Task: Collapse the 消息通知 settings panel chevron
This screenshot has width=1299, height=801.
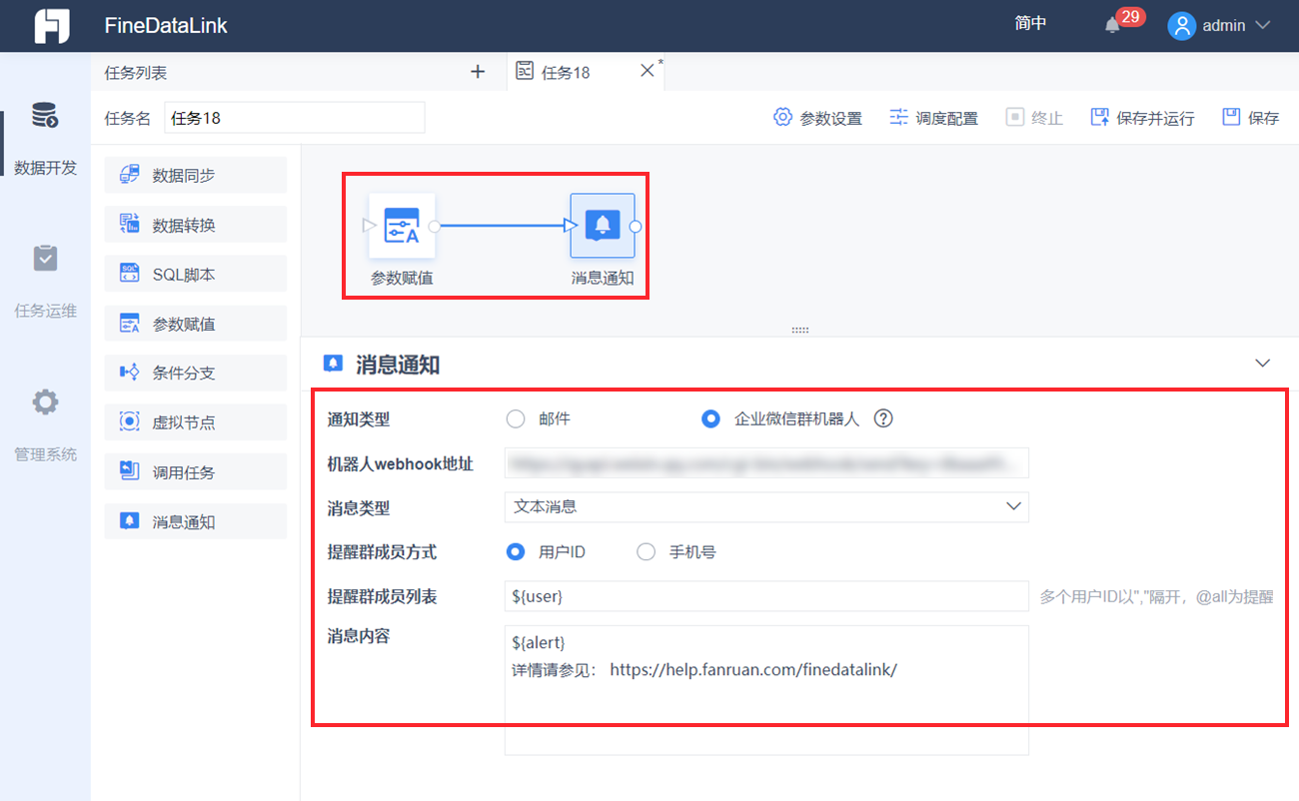Action: tap(1263, 364)
